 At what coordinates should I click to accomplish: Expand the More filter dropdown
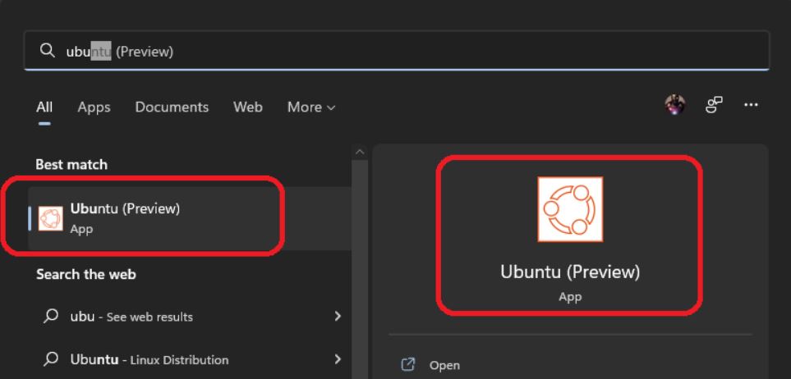311,107
